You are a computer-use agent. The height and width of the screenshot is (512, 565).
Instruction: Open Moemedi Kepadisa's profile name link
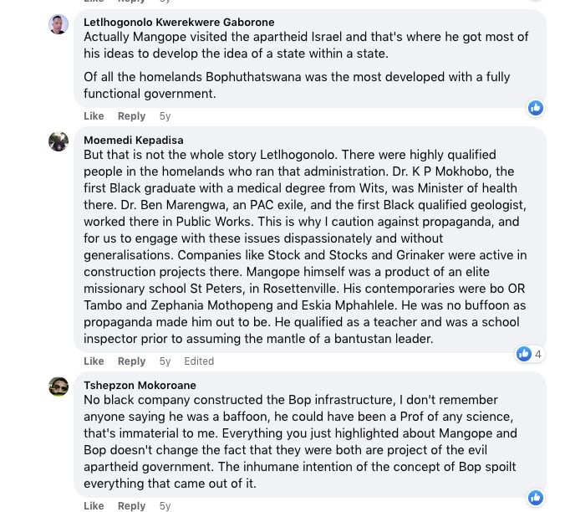(x=133, y=141)
